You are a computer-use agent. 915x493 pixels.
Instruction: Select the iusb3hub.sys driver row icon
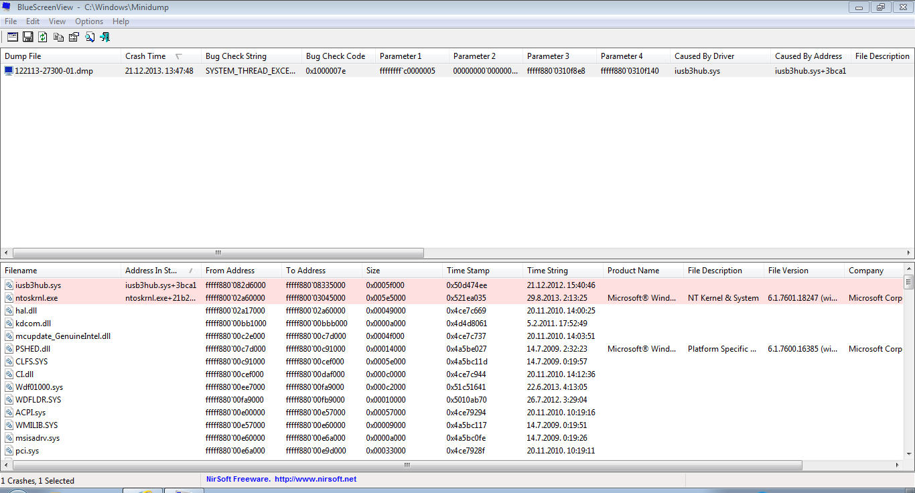(9, 285)
